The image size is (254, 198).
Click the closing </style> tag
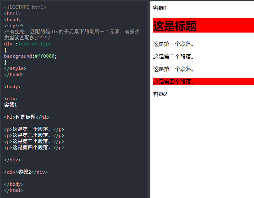click(x=15, y=68)
